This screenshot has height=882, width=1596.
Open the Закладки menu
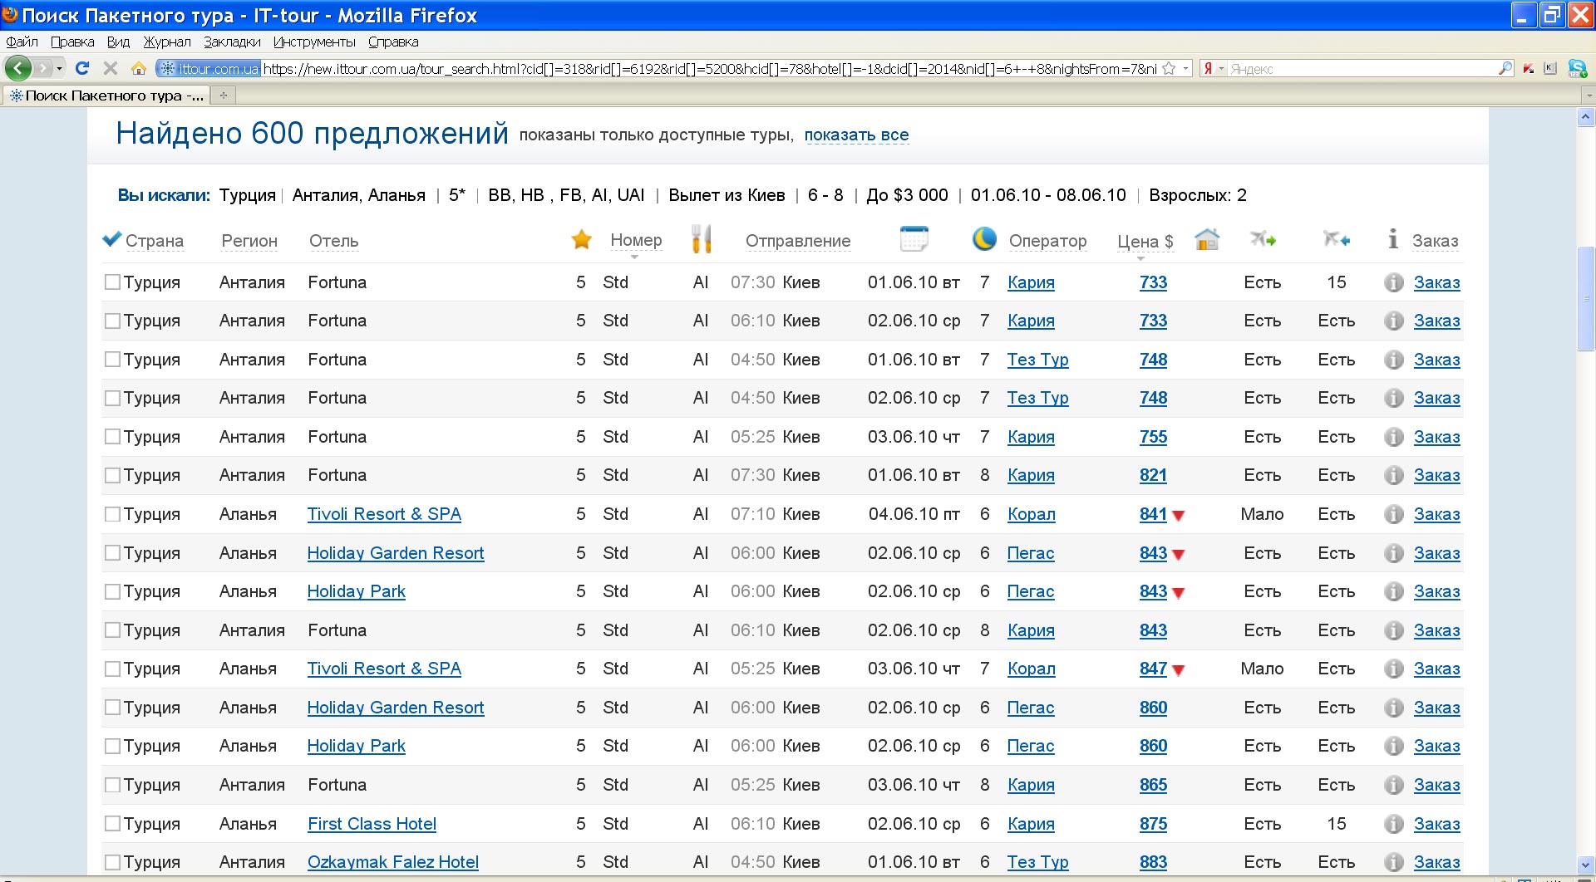pyautogui.click(x=232, y=42)
